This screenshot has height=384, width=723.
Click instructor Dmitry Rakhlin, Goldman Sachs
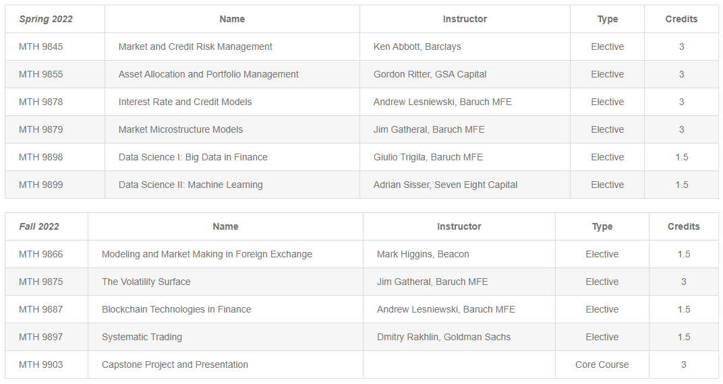pyautogui.click(x=444, y=337)
